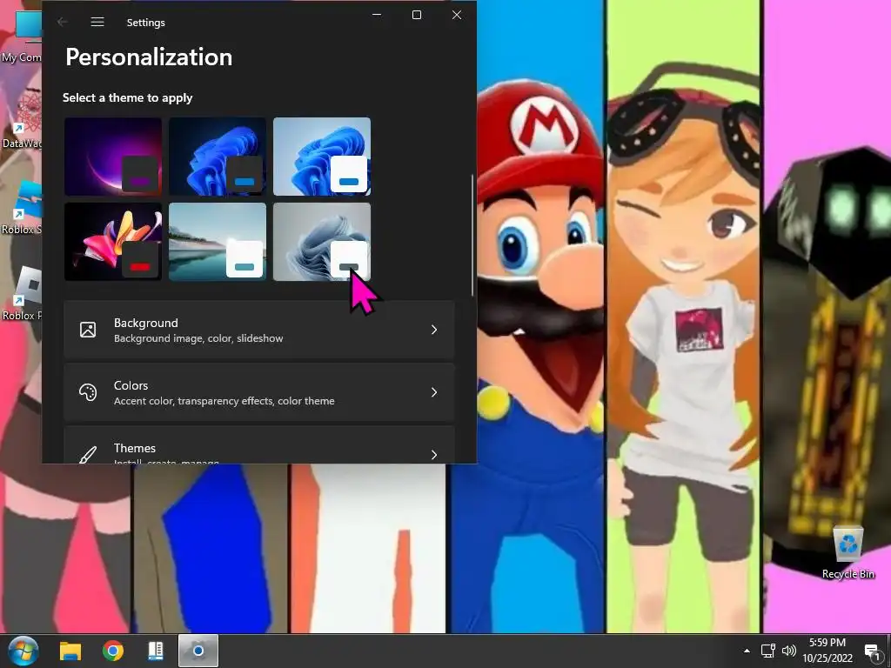The image size is (891, 668).
Task: Click the Background picture icon
Action: pyautogui.click(x=88, y=330)
